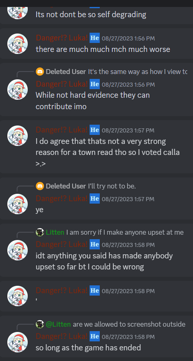
Task: Click the green Litten username in the reply preview
Action: 55,232
